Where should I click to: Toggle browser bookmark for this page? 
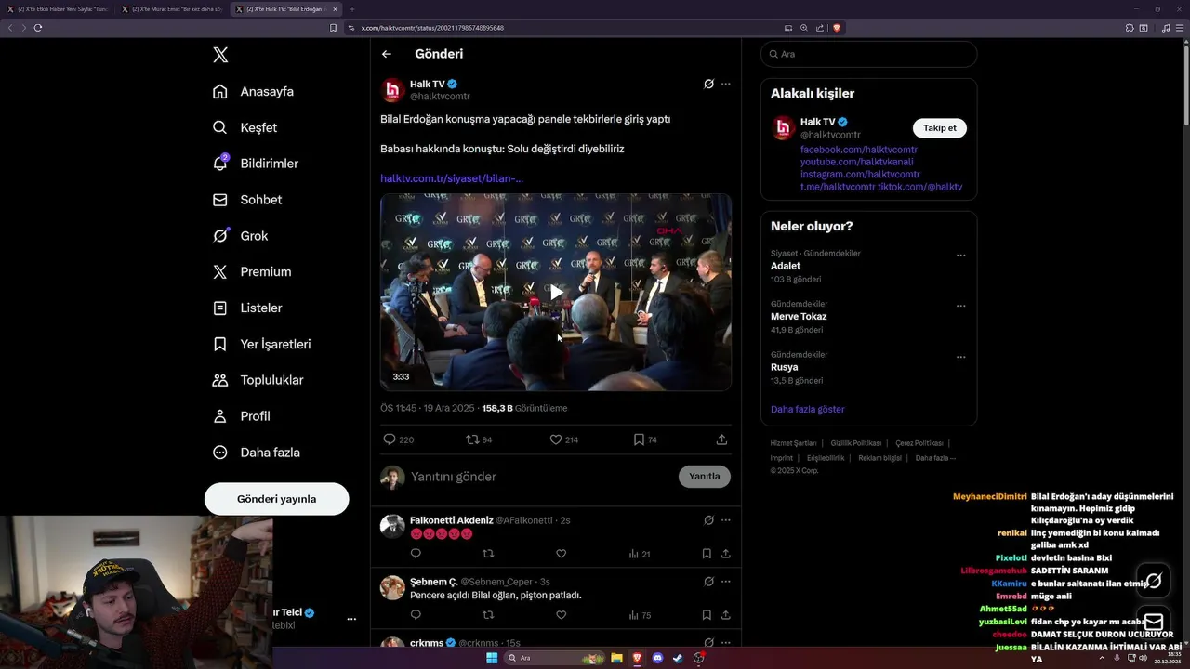point(333,28)
